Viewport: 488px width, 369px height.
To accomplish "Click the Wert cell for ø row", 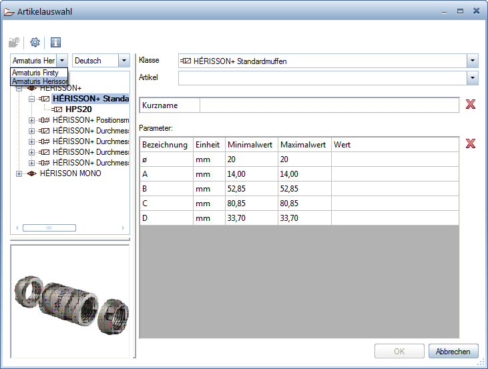I will [x=395, y=159].
